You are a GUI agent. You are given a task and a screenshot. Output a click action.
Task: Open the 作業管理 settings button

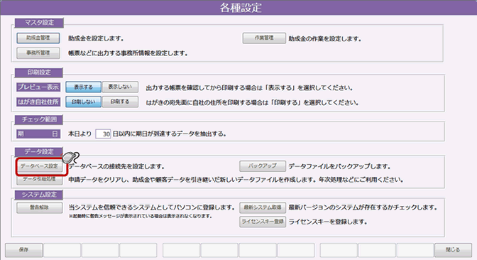click(264, 38)
